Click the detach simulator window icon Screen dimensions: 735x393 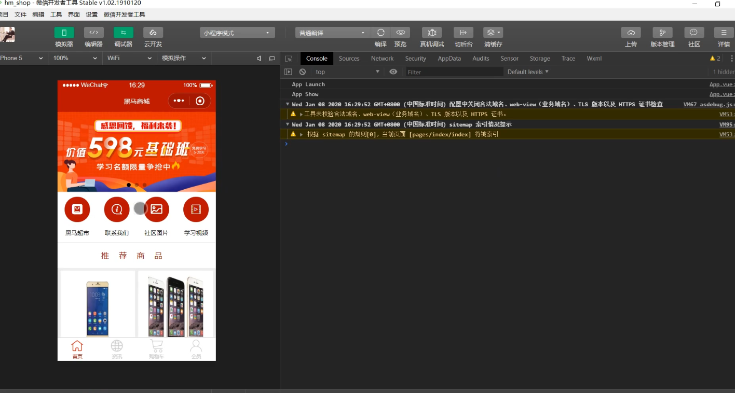[271, 59]
